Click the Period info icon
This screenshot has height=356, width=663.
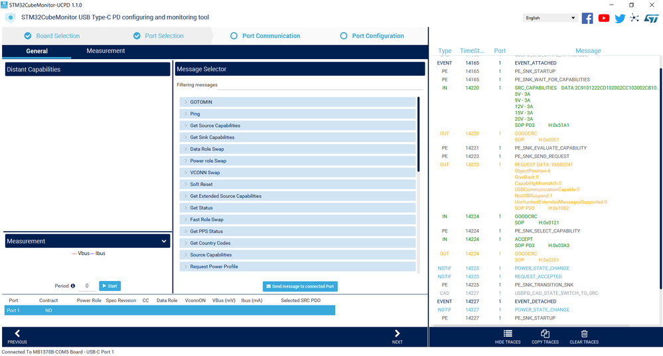tap(73, 286)
